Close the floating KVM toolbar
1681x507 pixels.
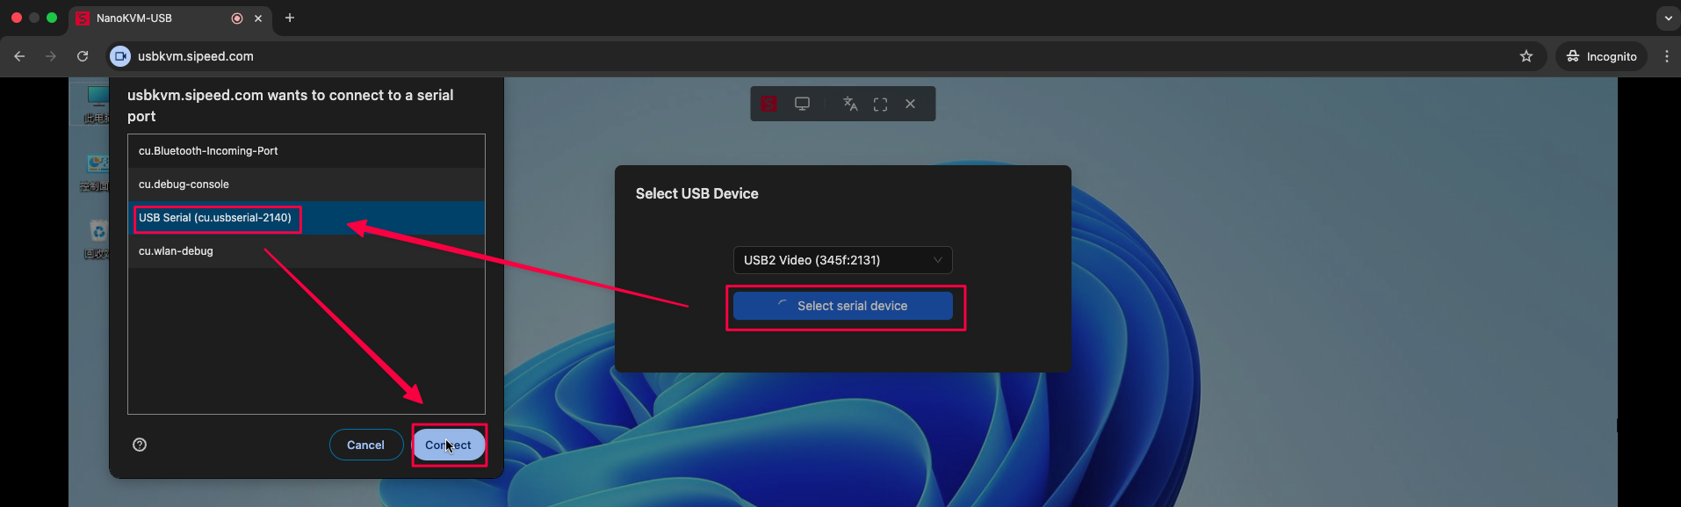pyautogui.click(x=911, y=104)
